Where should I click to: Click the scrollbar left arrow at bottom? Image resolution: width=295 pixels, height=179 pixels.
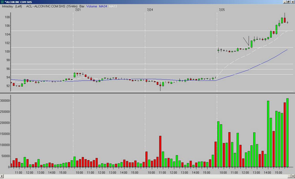click(1, 176)
